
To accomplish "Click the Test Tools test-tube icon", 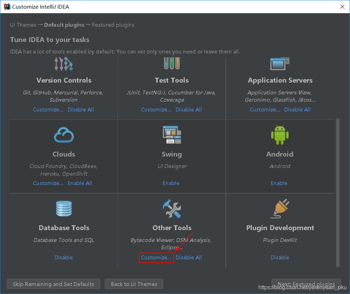I will (x=172, y=64).
